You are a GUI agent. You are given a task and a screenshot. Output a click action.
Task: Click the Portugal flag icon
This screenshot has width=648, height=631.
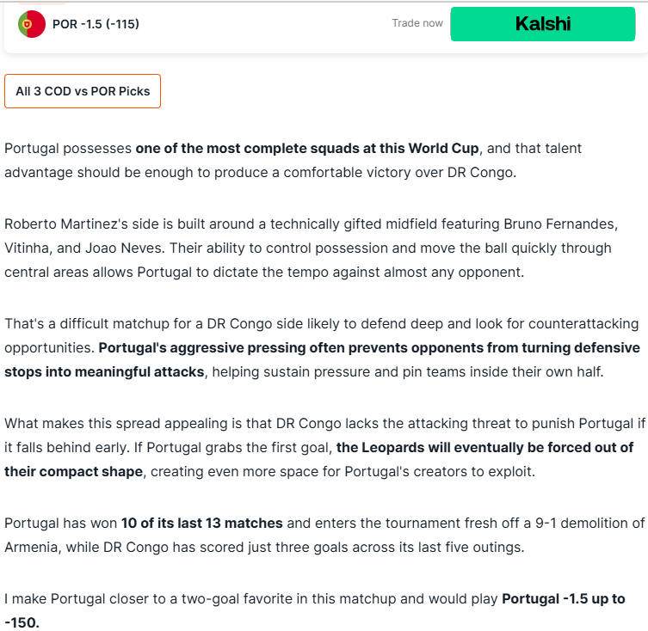(32, 24)
